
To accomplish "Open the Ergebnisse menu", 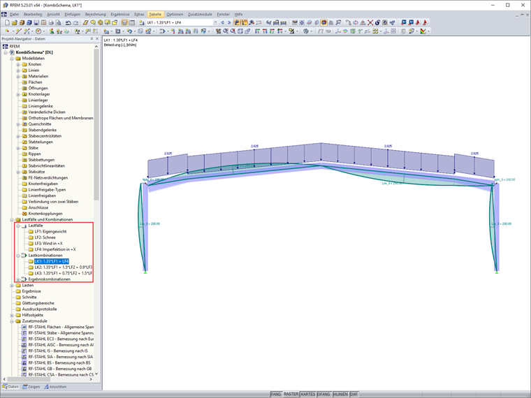I will pyautogui.click(x=120, y=14).
